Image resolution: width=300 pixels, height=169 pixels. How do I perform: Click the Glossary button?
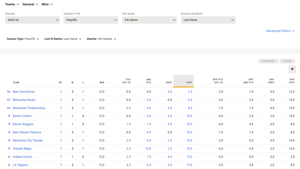click(x=268, y=61)
